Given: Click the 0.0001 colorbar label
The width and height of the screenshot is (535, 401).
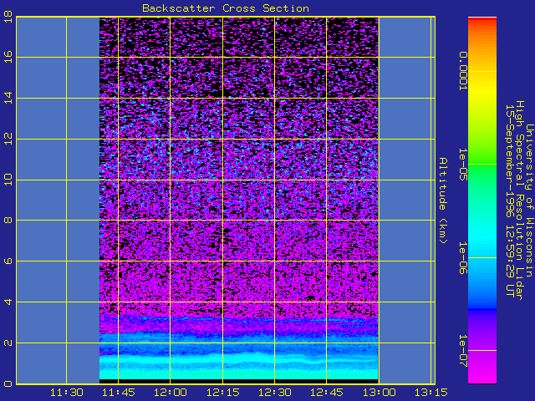Looking at the screenshot, I should pyautogui.click(x=462, y=71).
